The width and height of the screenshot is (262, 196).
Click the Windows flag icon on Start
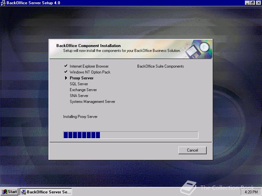click(5, 192)
